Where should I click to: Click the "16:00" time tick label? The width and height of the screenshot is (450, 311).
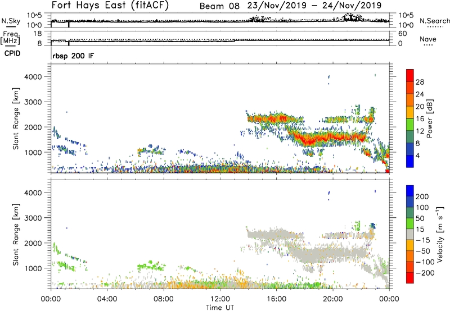[x=276, y=299]
